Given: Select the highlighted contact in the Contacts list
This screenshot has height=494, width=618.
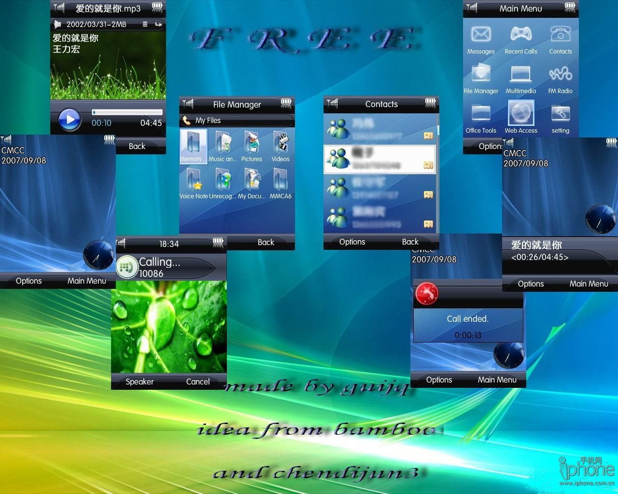Looking at the screenshot, I should click(379, 159).
